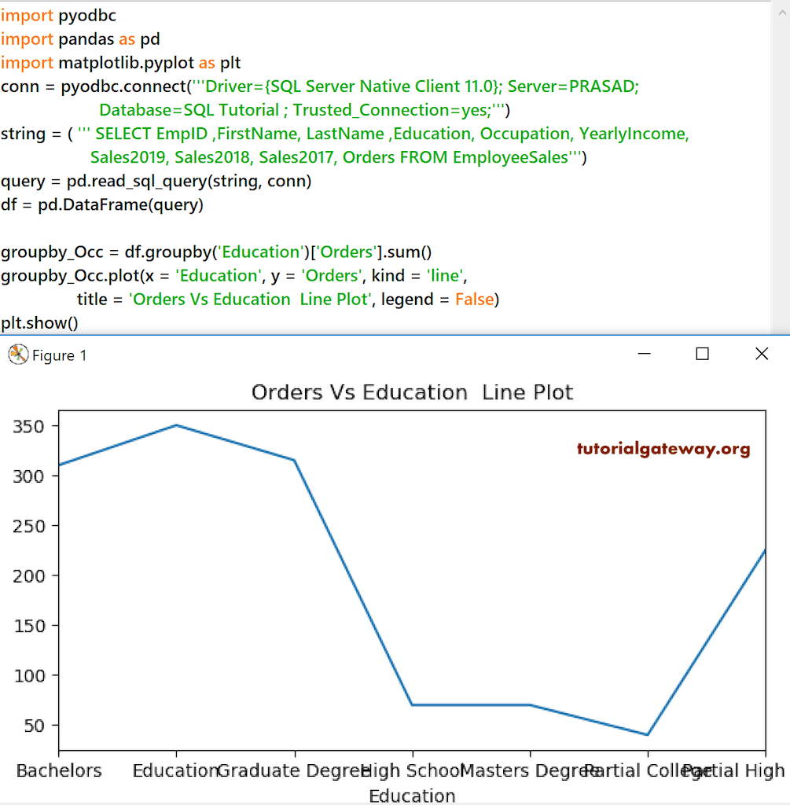
Task: Click the y-axis tick label 100
Action: [29, 675]
